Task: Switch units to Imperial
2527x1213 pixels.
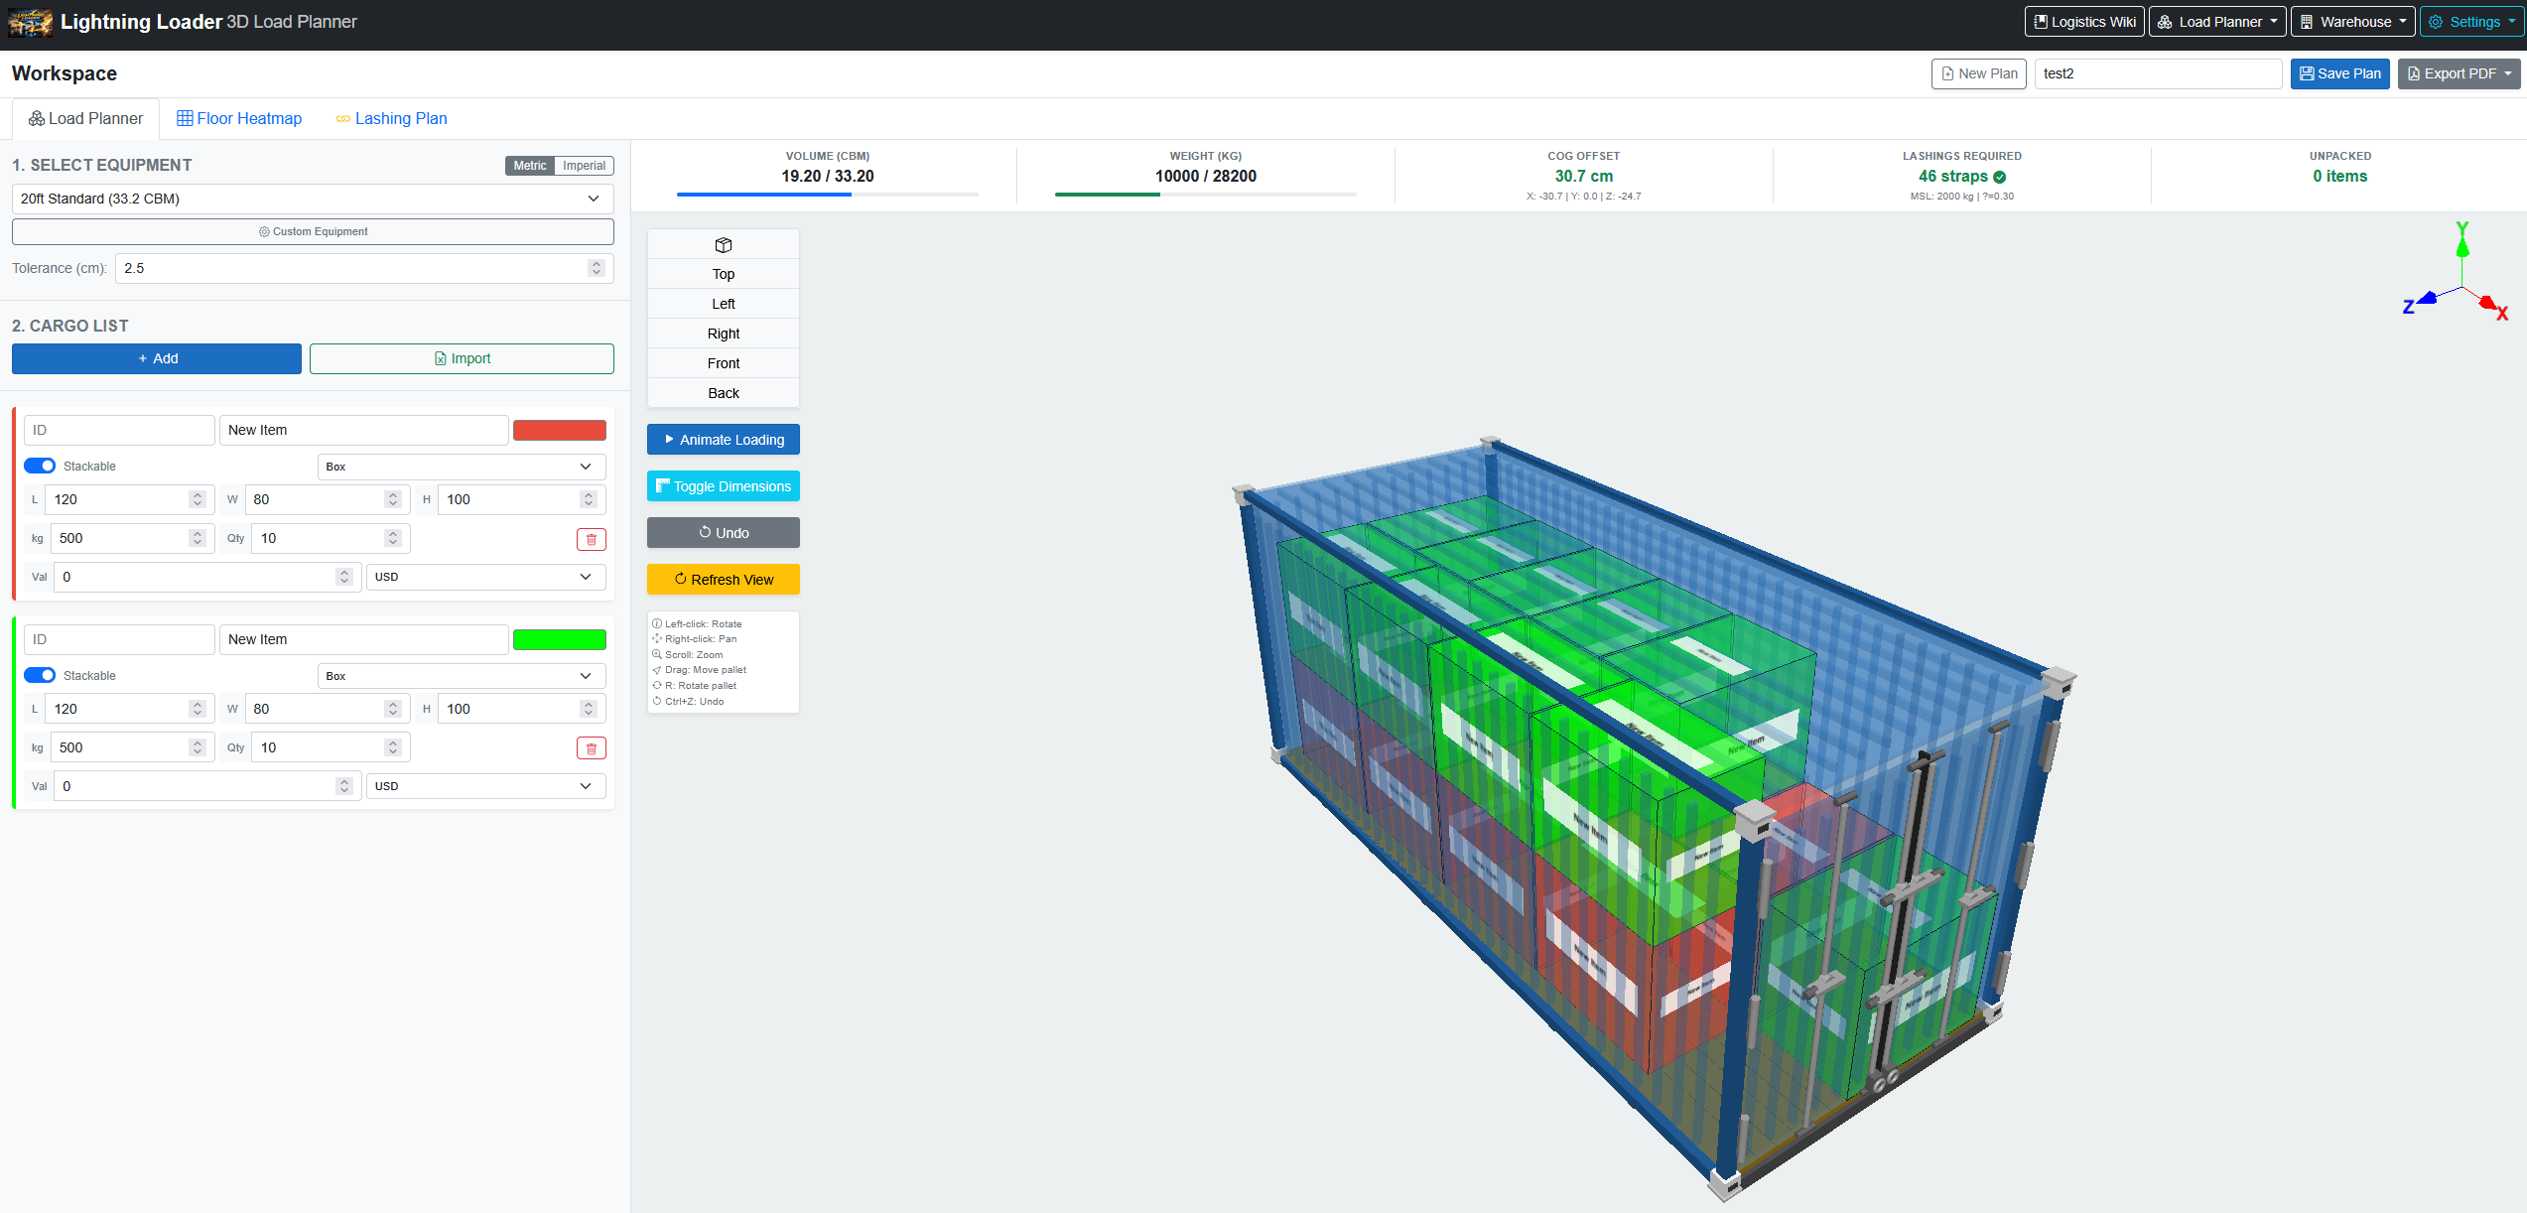Action: pyautogui.click(x=584, y=165)
